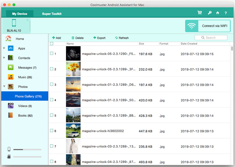Select checkbox for photo row 4
The height and width of the screenshot is (167, 235).
coord(51,100)
